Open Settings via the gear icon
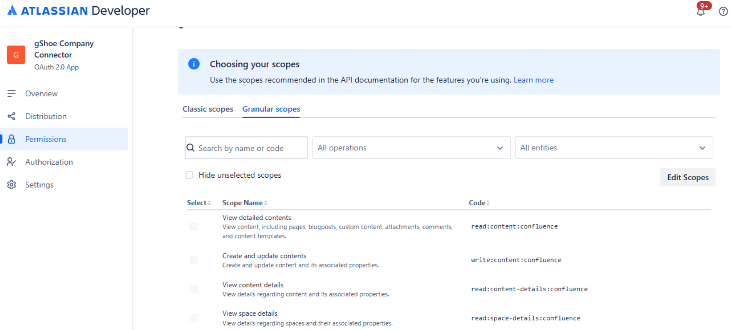 pyautogui.click(x=11, y=185)
